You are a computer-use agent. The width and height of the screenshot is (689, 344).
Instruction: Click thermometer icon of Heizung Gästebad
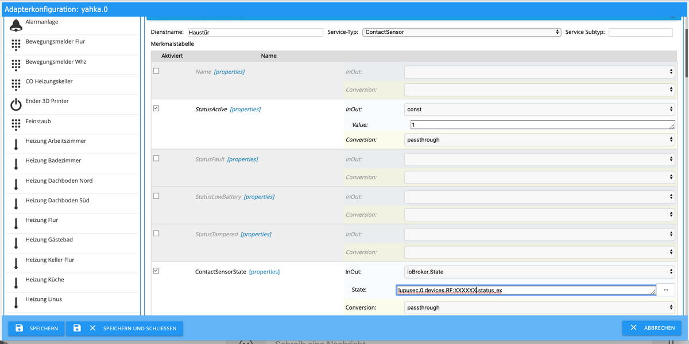point(16,243)
